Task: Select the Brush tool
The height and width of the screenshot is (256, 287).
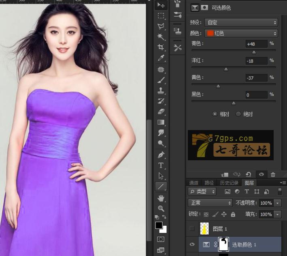Action: 161,80
